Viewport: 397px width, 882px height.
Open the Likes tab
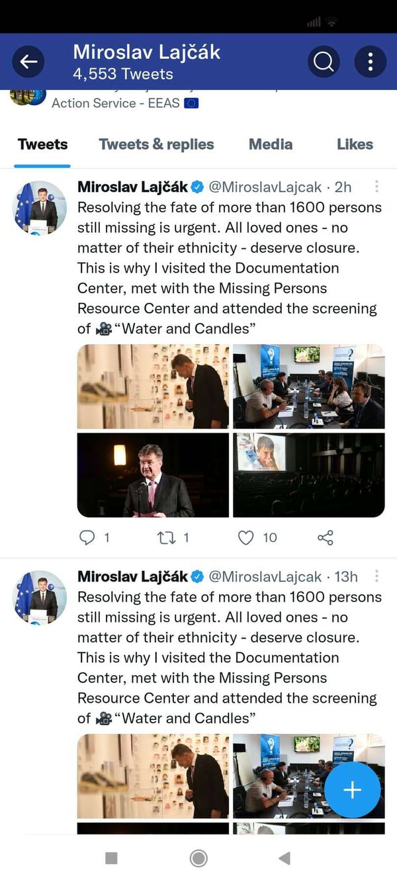[x=355, y=144]
